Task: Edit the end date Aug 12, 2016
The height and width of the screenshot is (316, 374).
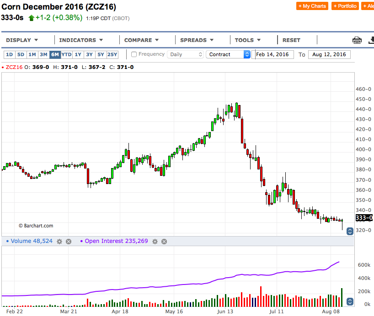Action: click(x=329, y=54)
